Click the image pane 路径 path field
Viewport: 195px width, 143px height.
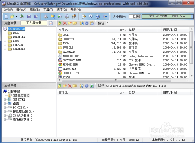(149, 23)
